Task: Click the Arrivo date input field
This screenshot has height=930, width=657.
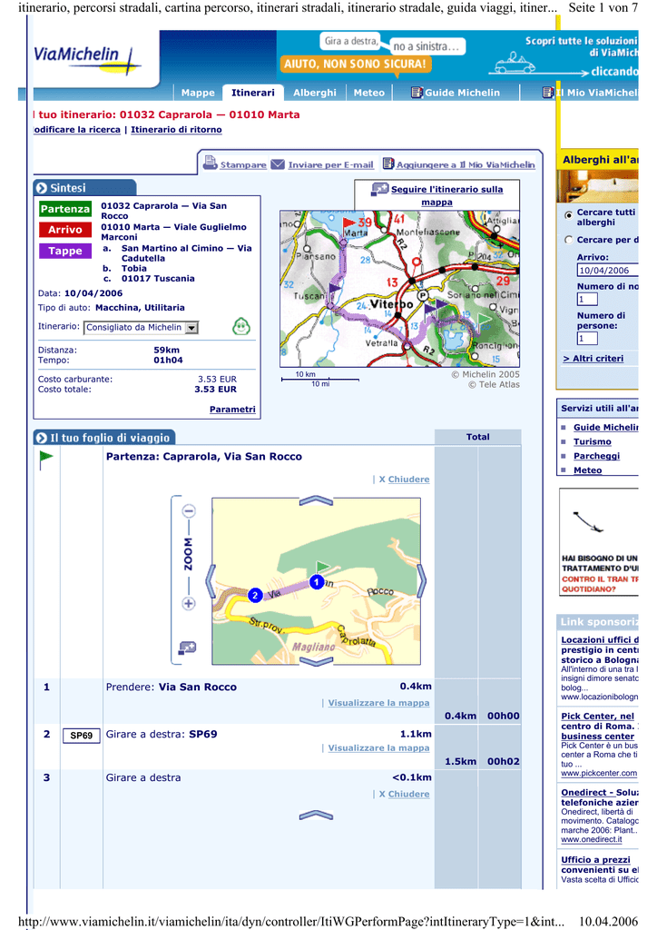Action: pyautogui.click(x=607, y=270)
